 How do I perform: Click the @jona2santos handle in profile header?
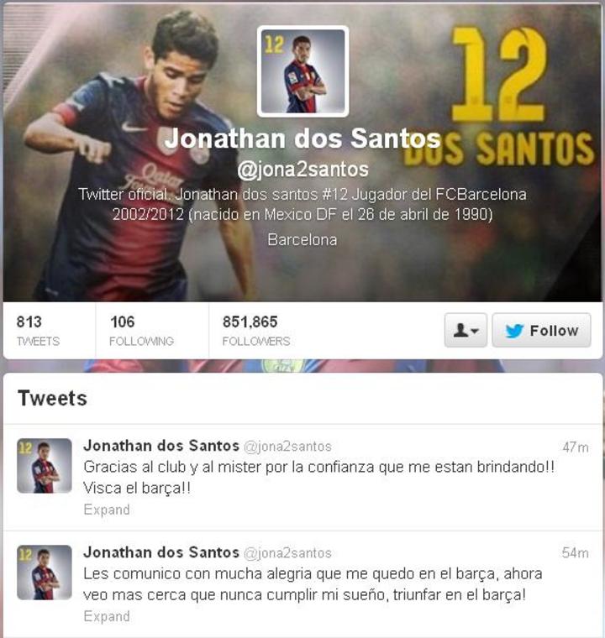(x=302, y=170)
